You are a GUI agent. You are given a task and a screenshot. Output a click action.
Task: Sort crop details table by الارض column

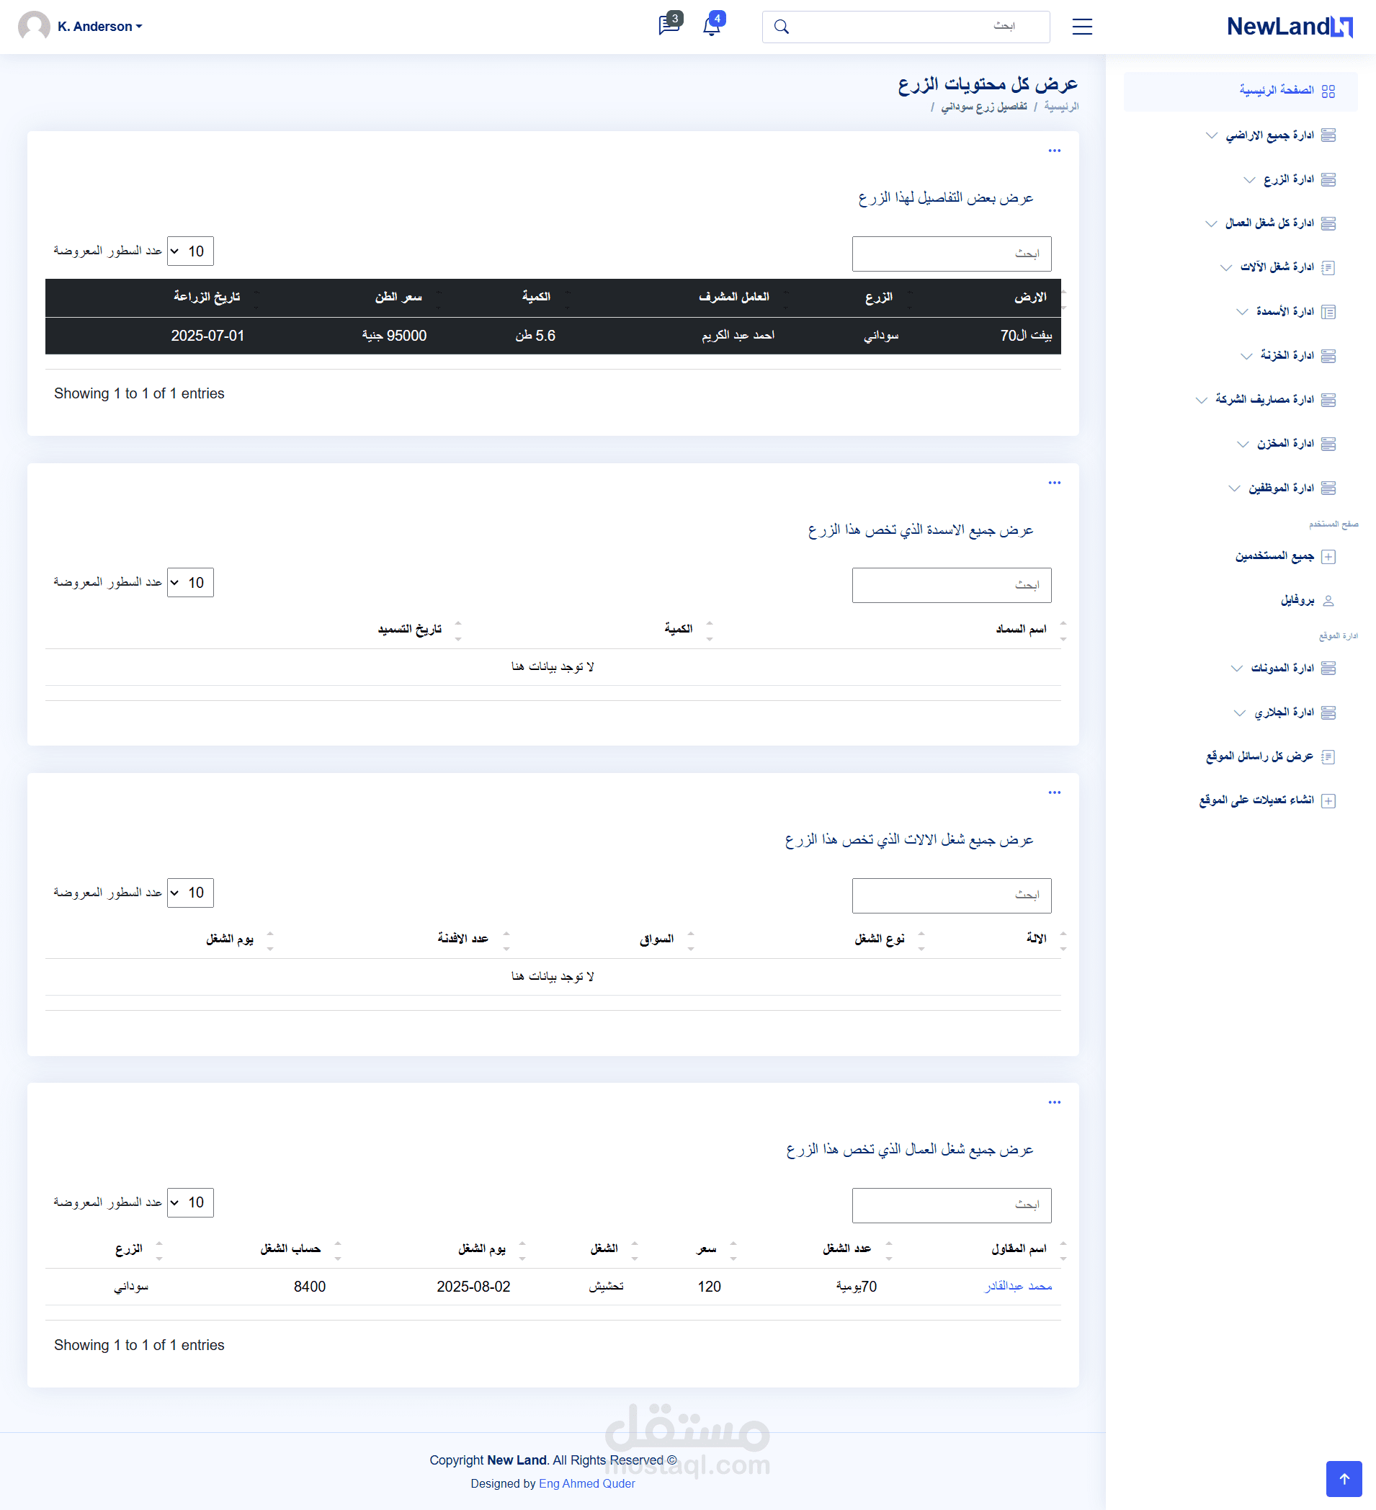click(x=1031, y=298)
